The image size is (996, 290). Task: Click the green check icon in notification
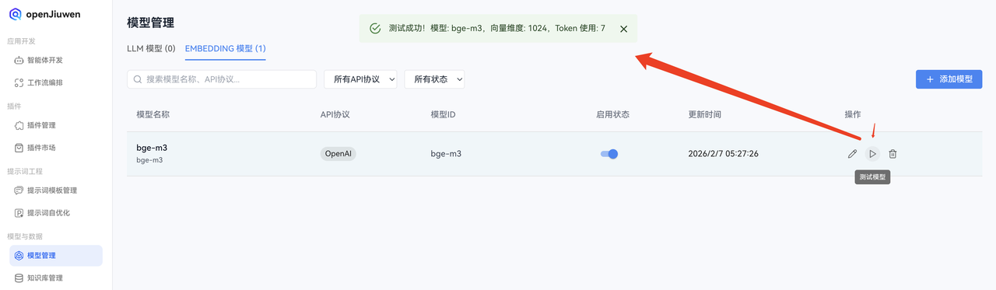pos(375,29)
